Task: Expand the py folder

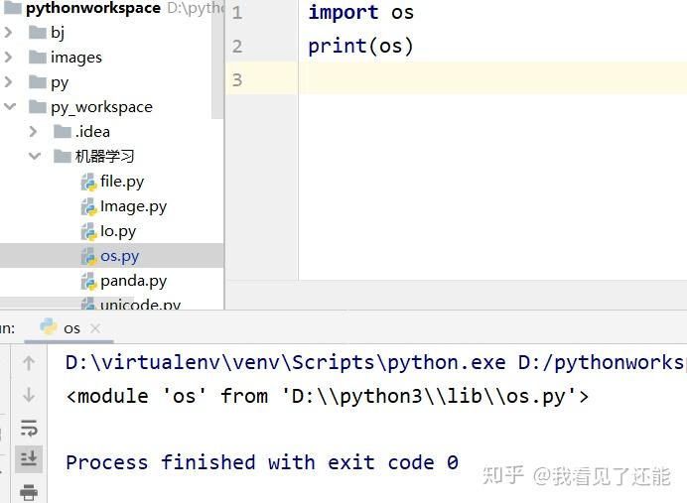Action: coord(9,82)
